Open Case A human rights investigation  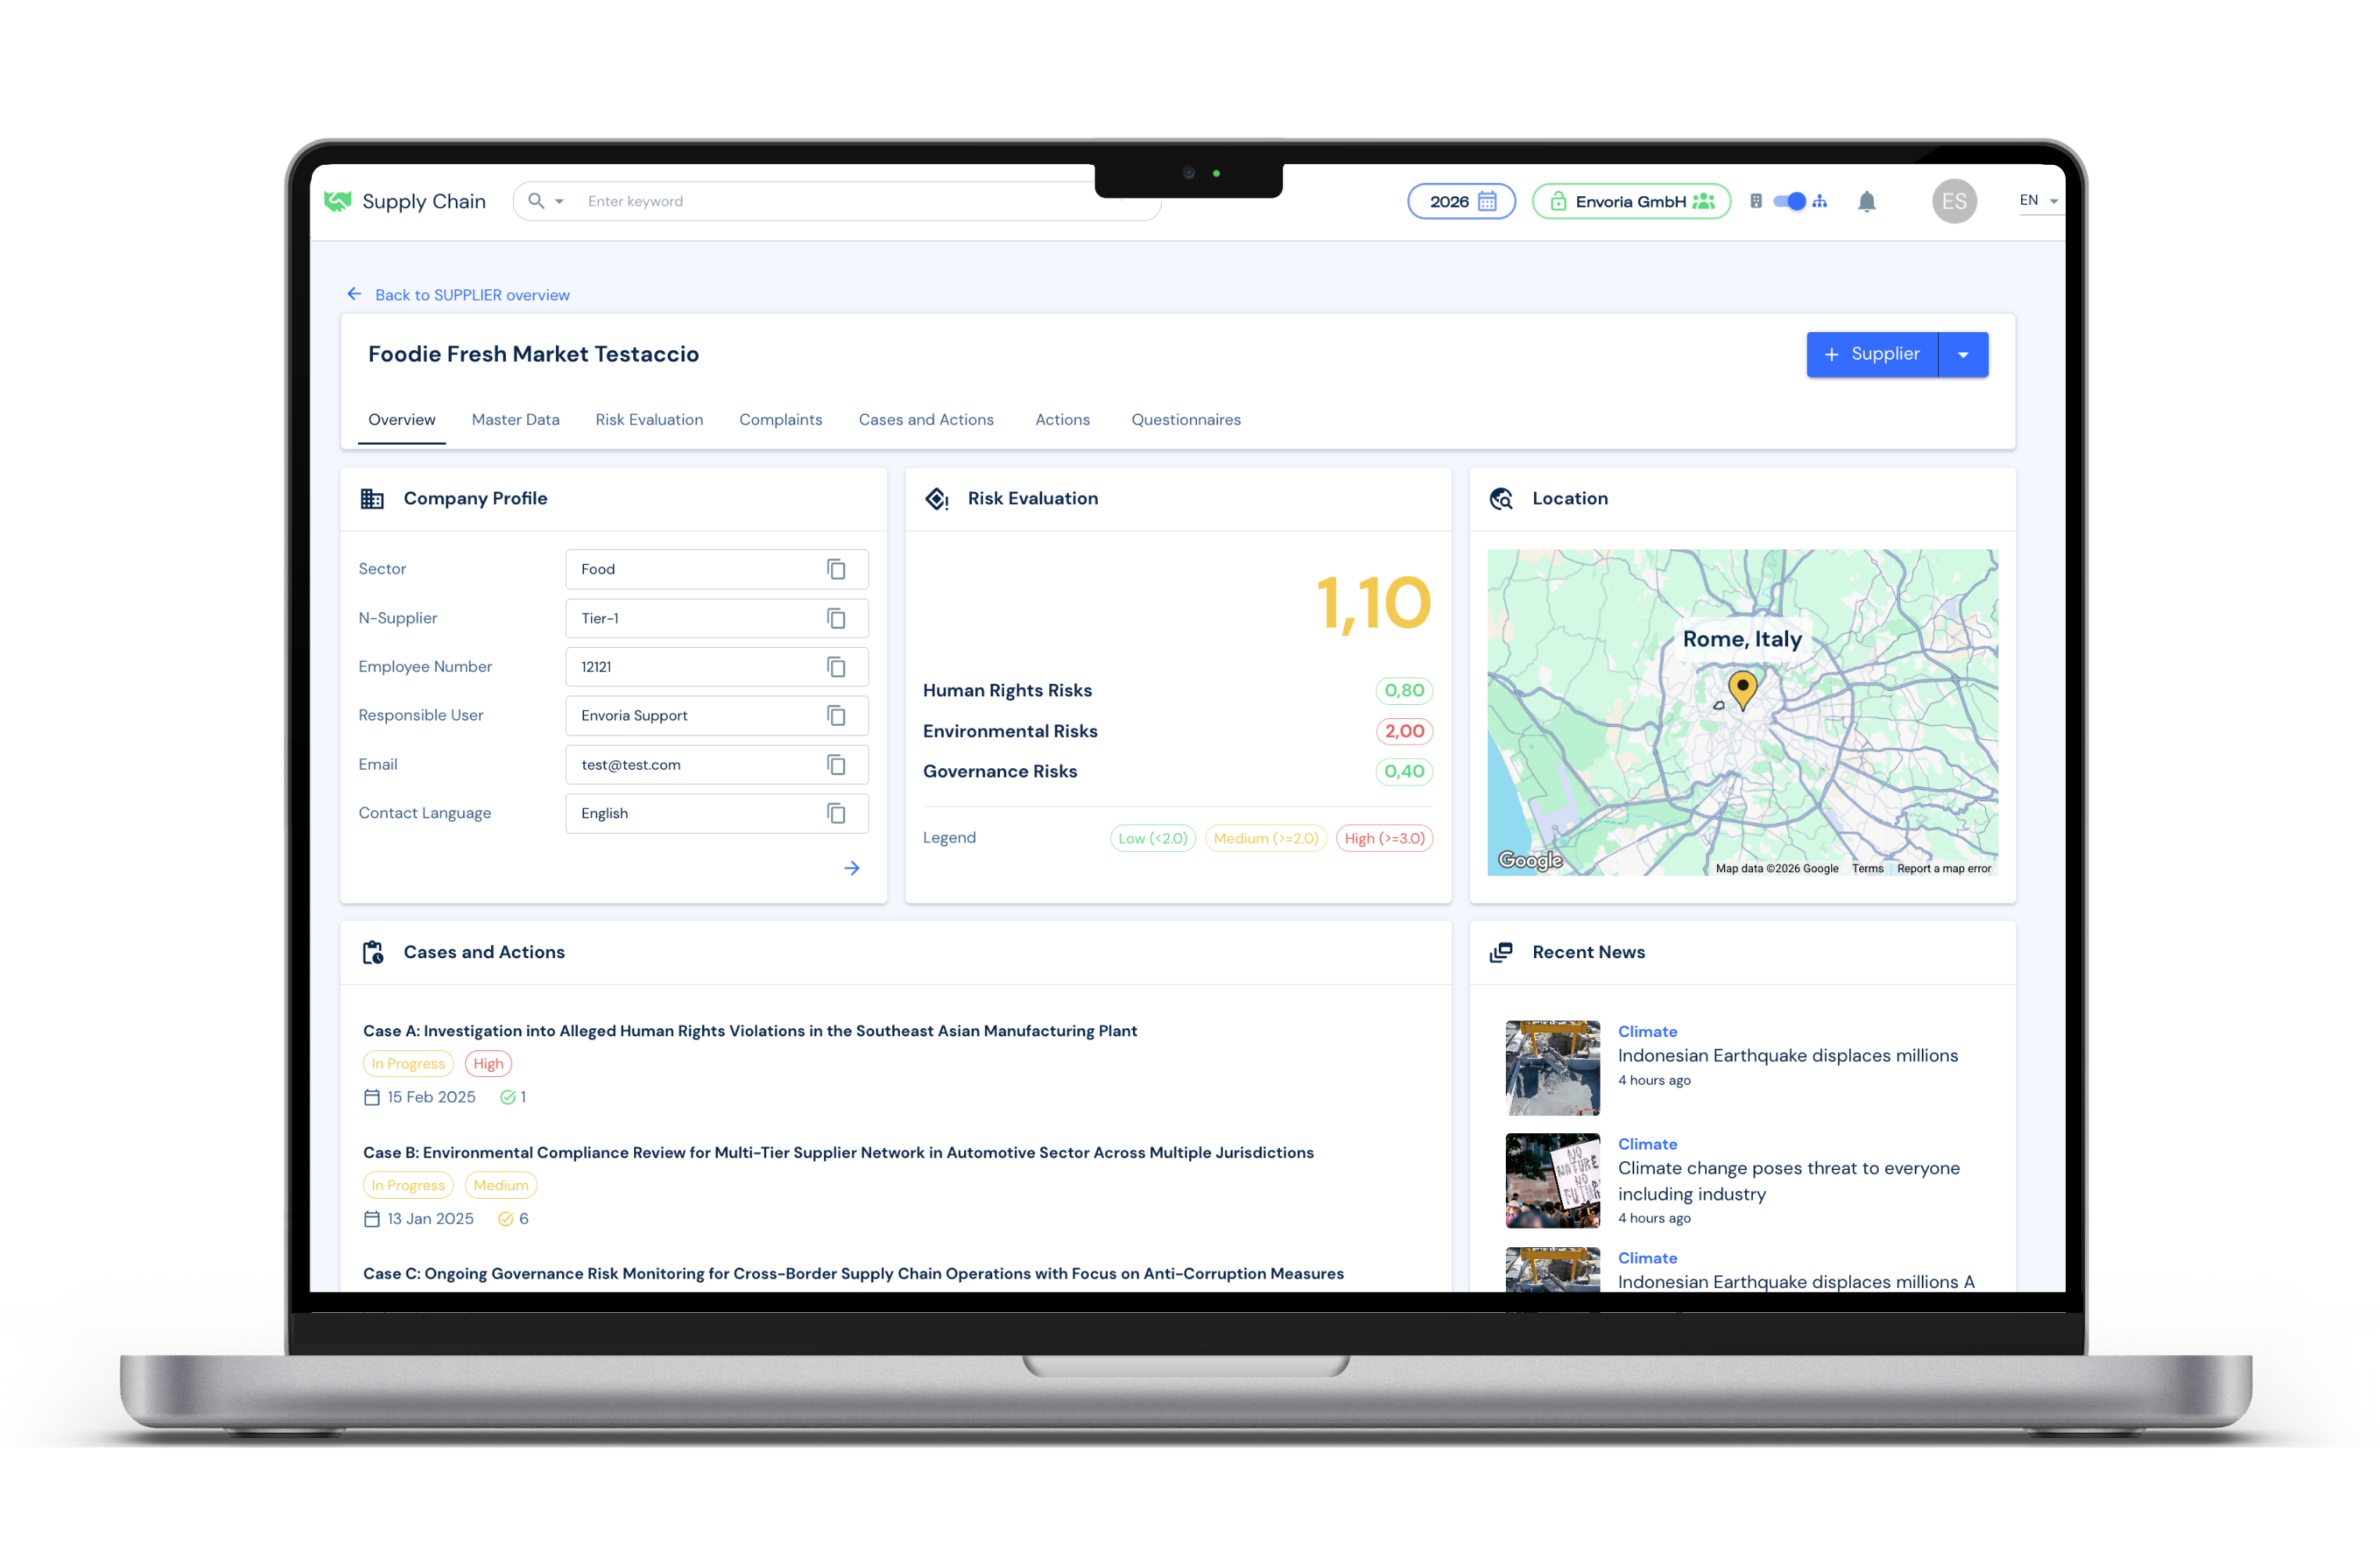pos(750,1030)
